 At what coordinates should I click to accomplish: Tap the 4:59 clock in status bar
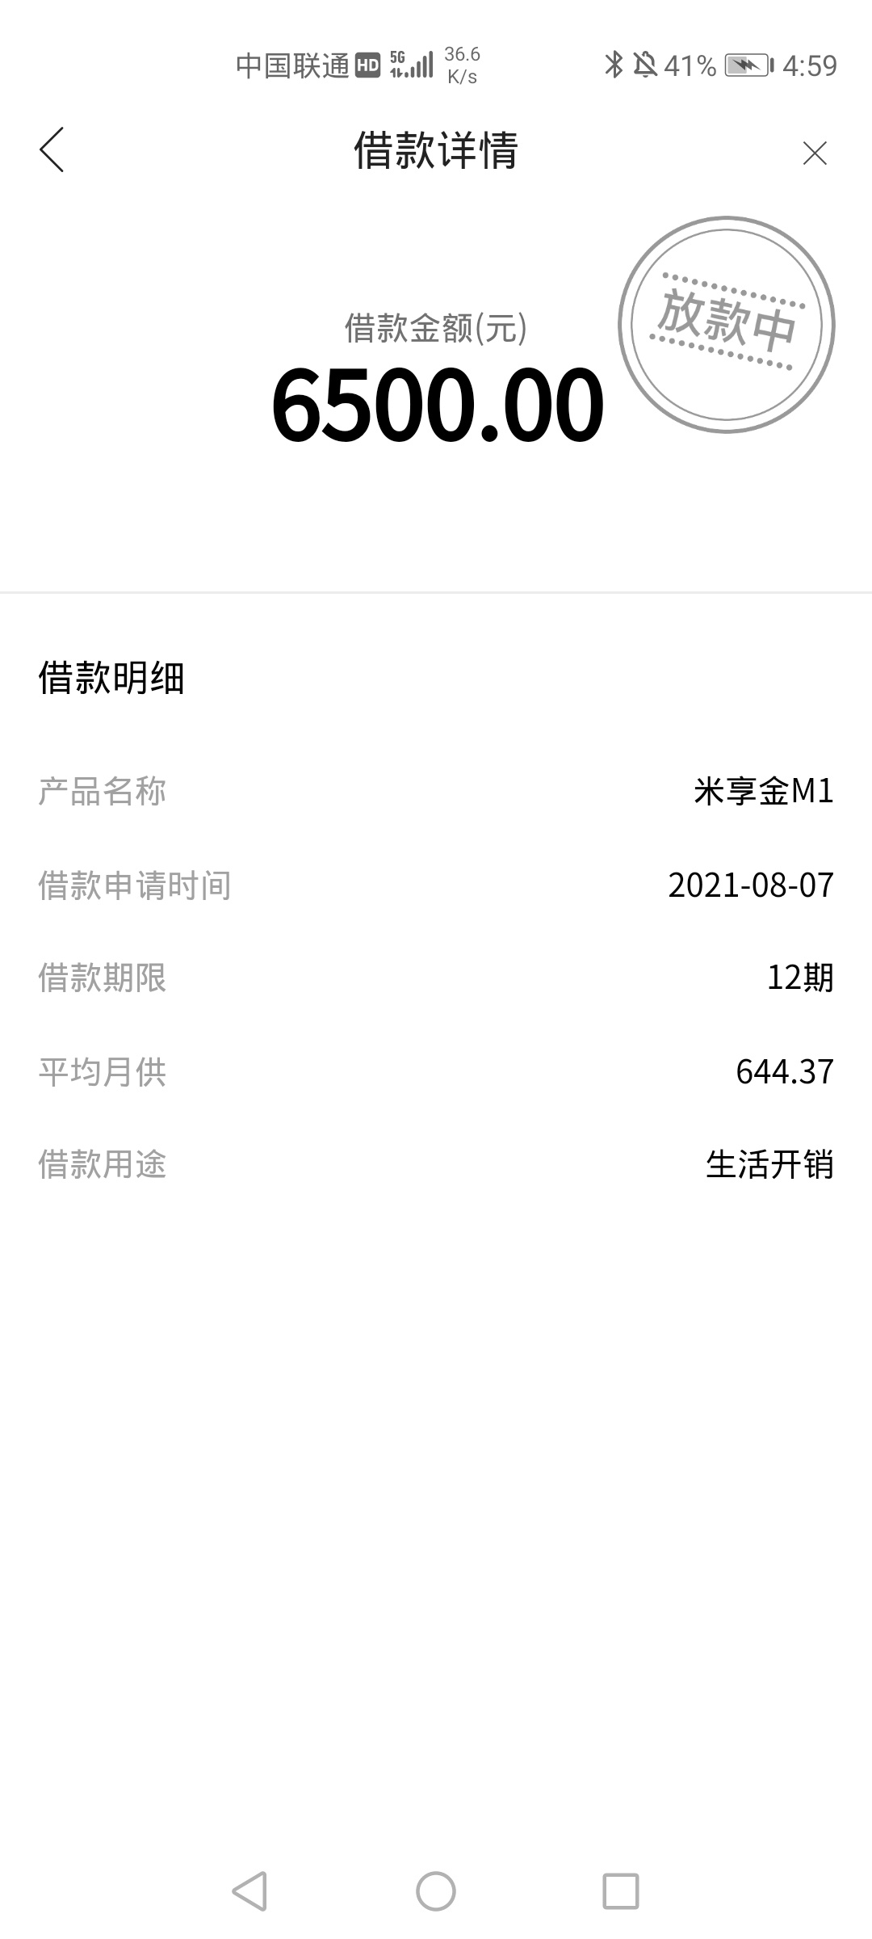pyautogui.click(x=810, y=65)
